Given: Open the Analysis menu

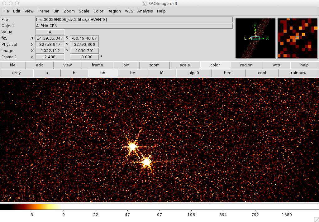Looking at the screenshot, I should [x=145, y=11].
